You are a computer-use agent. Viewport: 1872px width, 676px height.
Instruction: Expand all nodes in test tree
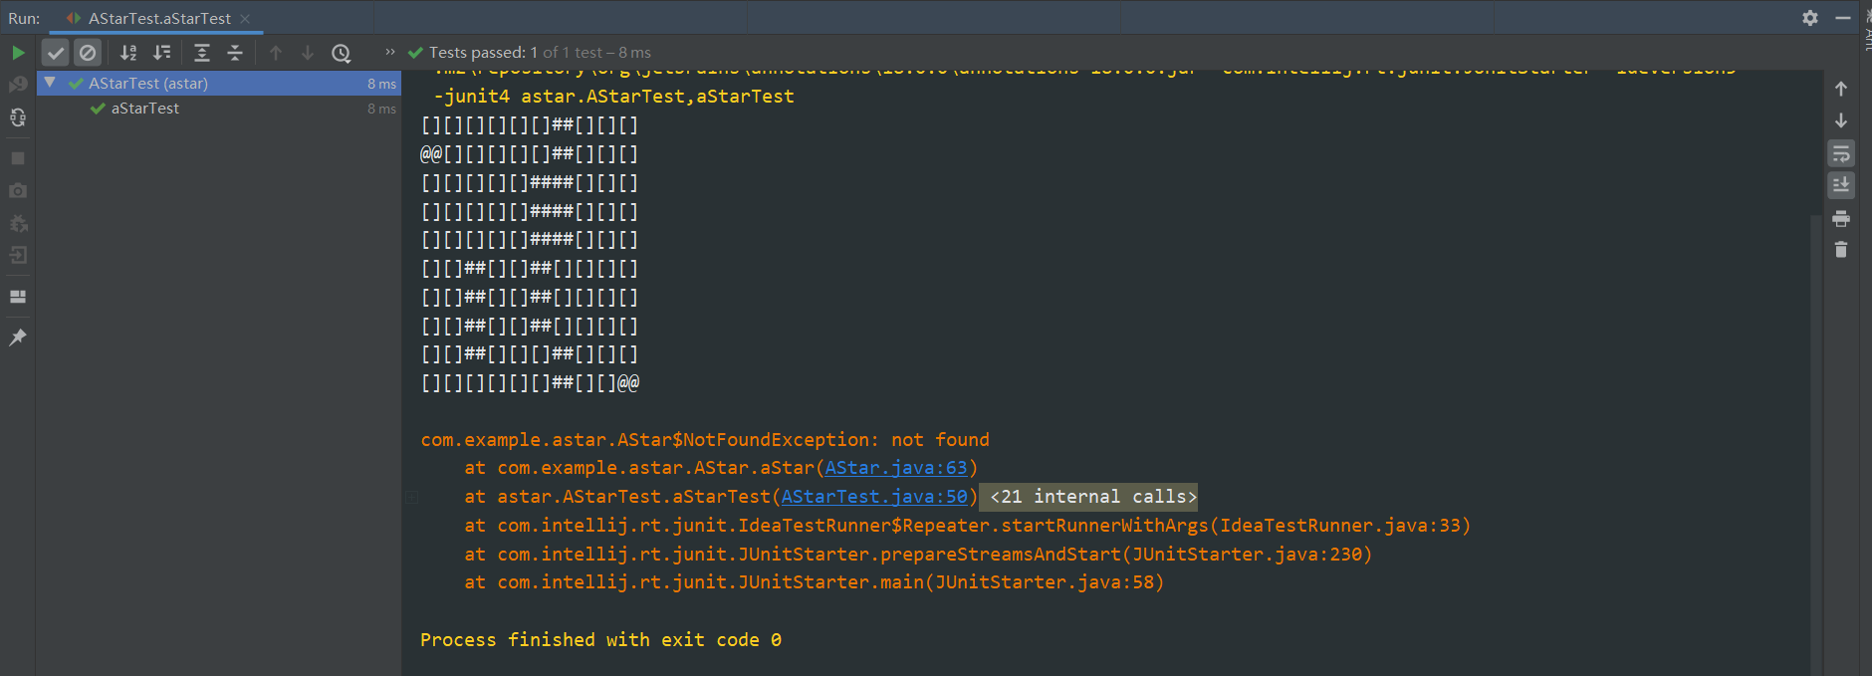pyautogui.click(x=201, y=53)
